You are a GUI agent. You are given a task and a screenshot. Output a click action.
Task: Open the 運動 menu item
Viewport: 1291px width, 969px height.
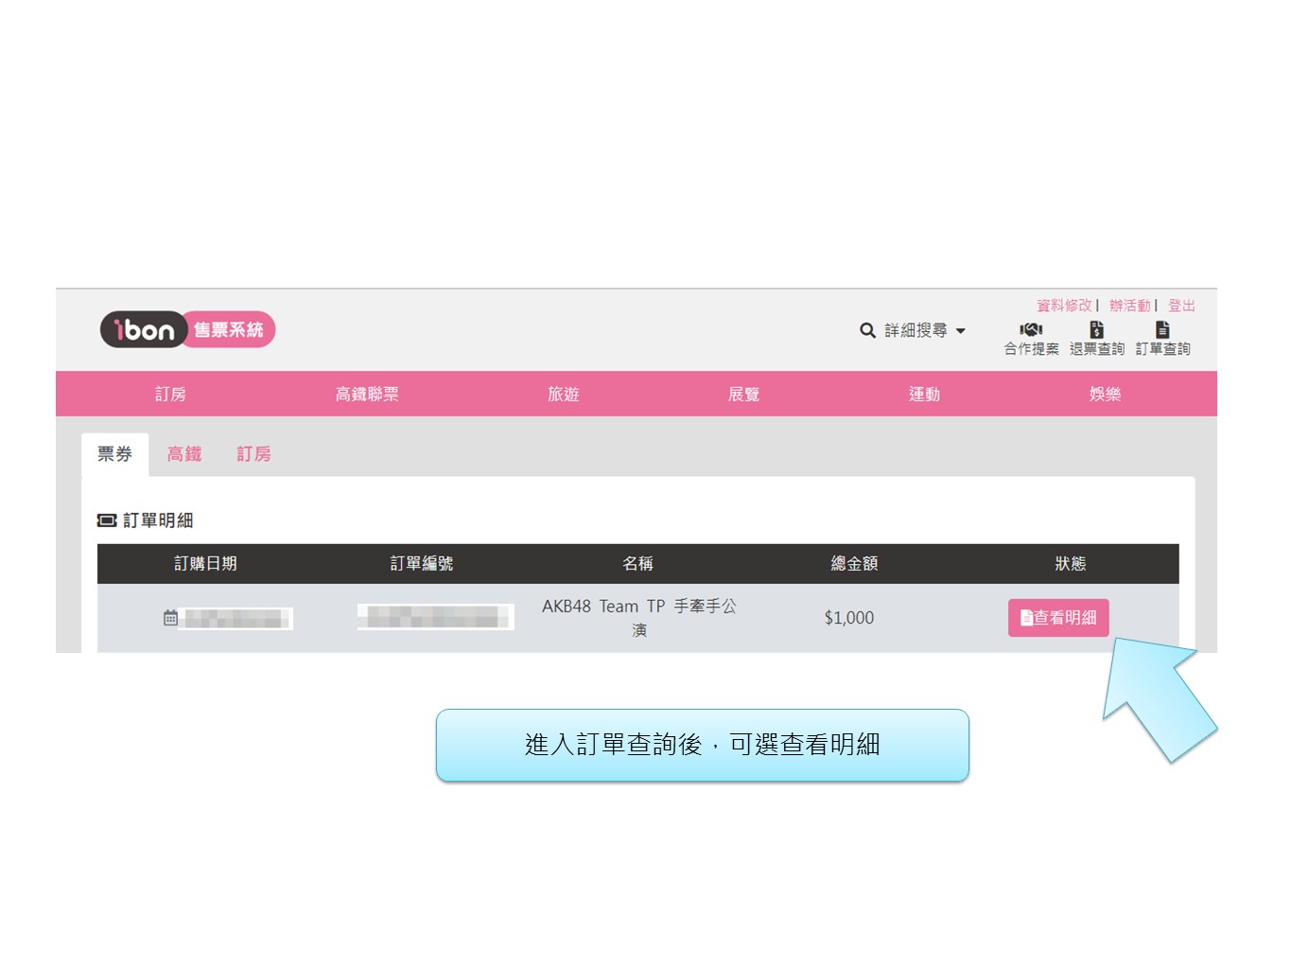(924, 394)
